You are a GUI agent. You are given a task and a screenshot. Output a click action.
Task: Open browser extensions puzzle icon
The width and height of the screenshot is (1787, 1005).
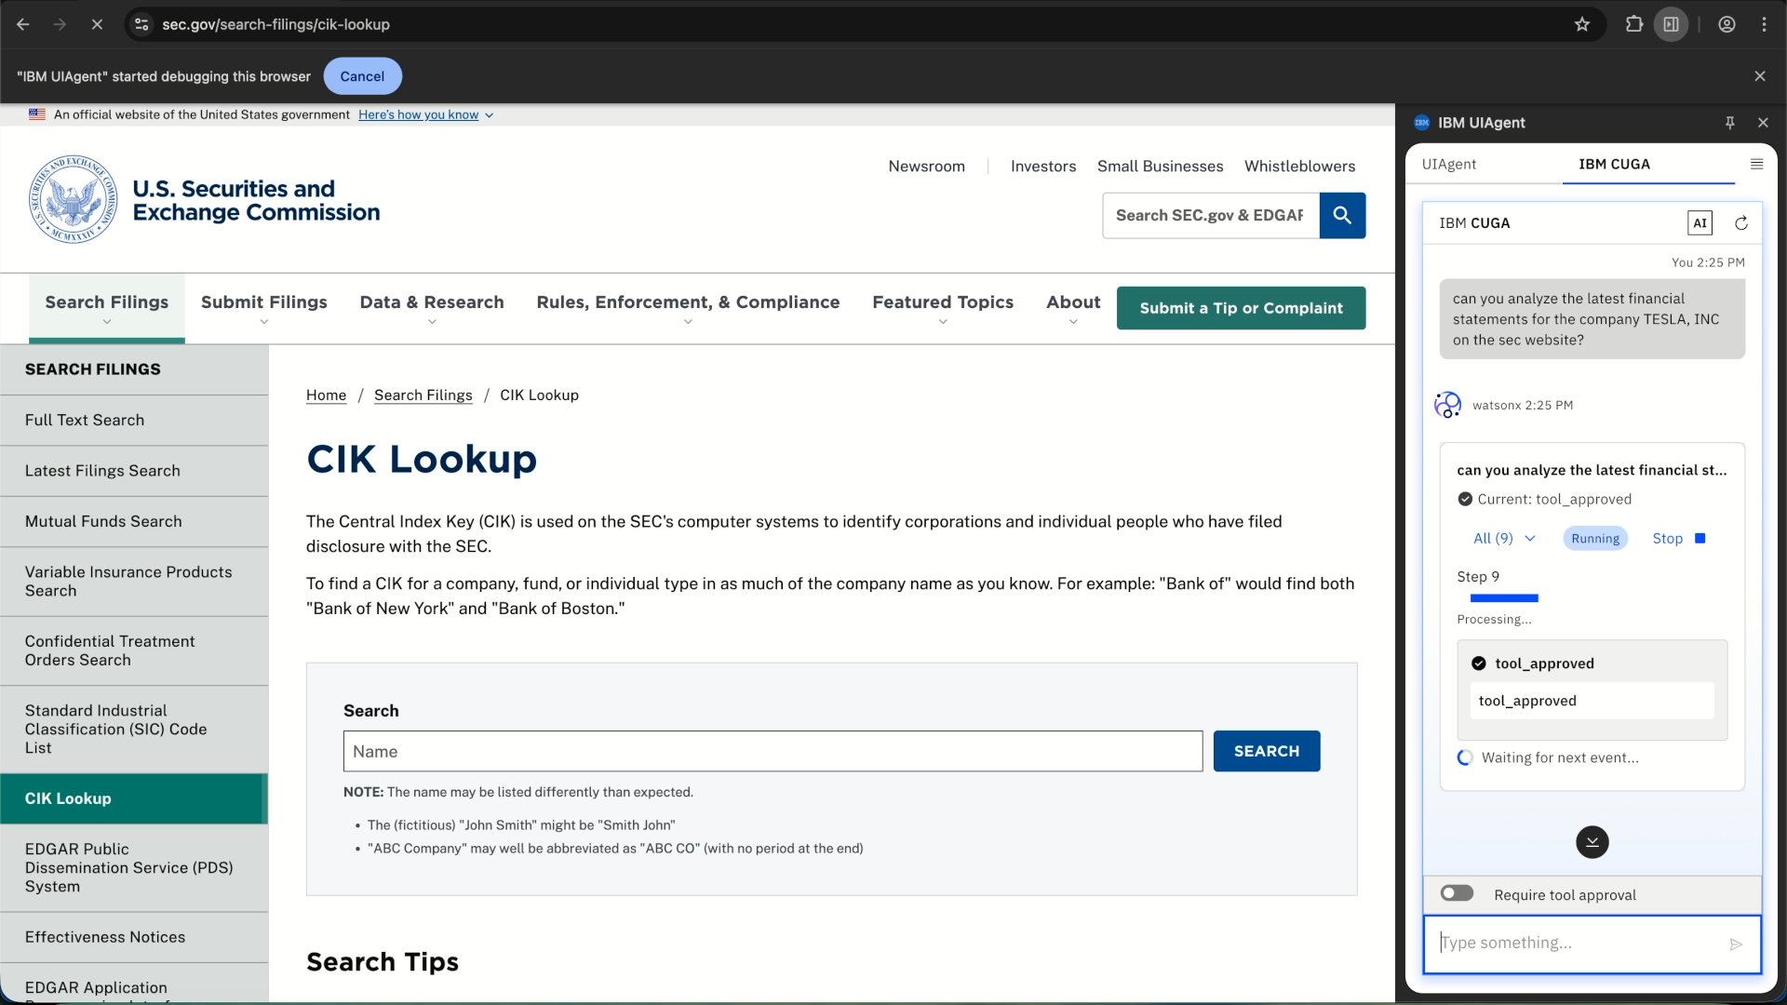(1634, 24)
